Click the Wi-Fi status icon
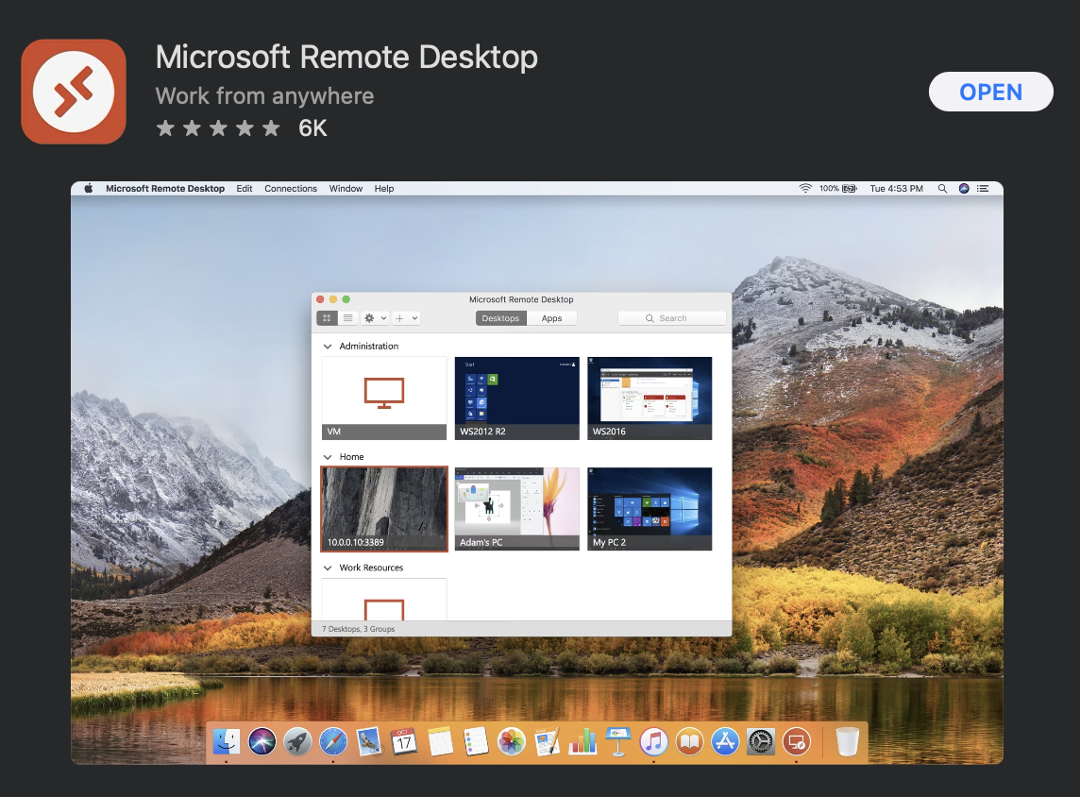This screenshot has height=797, width=1080. click(805, 188)
